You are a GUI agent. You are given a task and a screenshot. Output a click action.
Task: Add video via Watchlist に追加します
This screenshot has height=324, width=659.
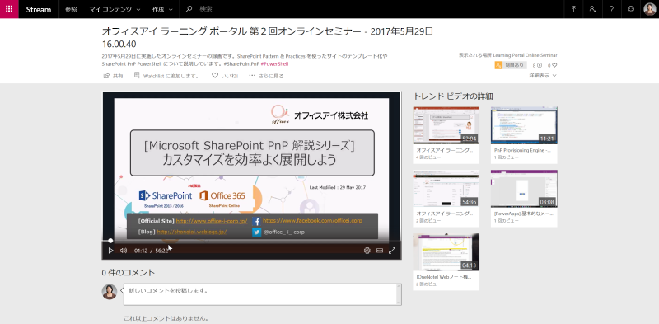167,76
